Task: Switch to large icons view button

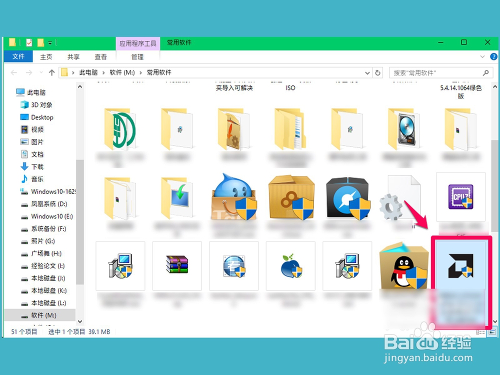Action: click(492, 332)
